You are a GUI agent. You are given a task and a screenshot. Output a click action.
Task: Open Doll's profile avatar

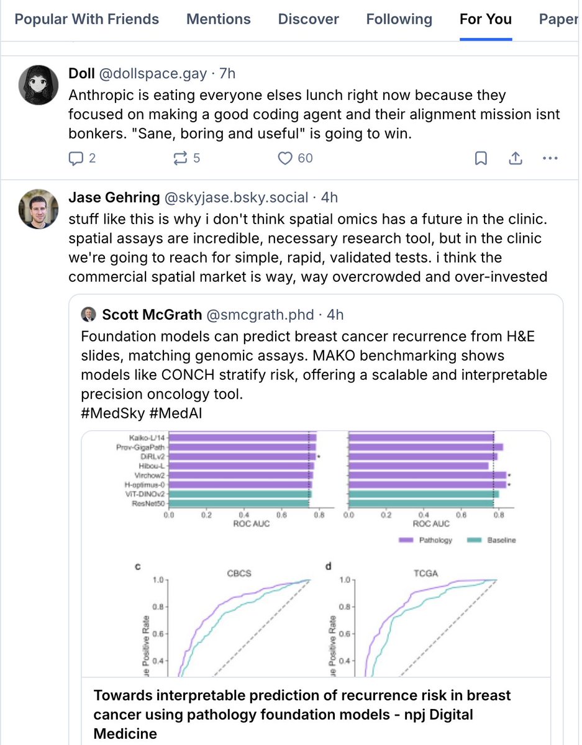[39, 85]
